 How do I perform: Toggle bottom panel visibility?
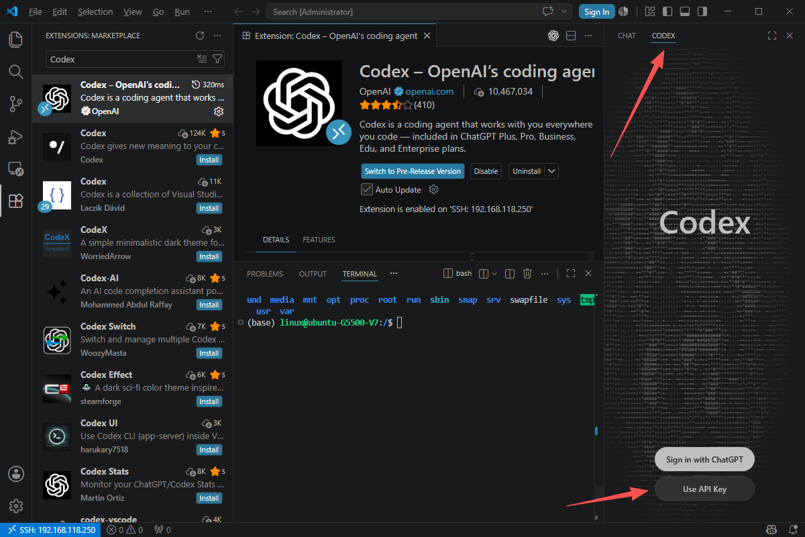684,11
